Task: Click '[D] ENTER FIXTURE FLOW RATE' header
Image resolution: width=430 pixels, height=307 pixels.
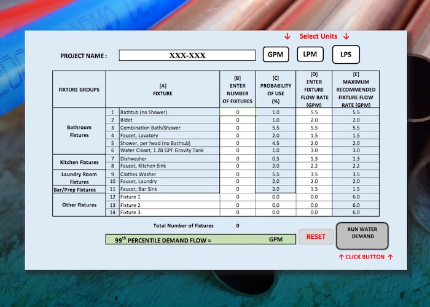Action: tap(314, 90)
